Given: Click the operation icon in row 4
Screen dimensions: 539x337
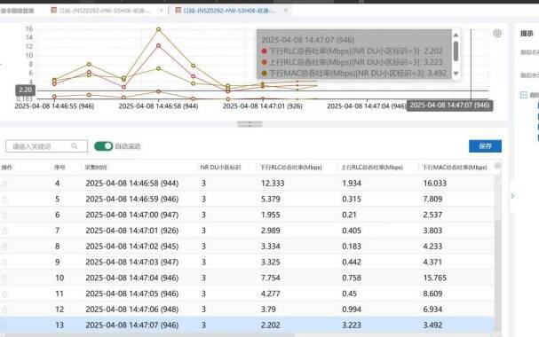Looking at the screenshot, I should [x=4, y=184].
